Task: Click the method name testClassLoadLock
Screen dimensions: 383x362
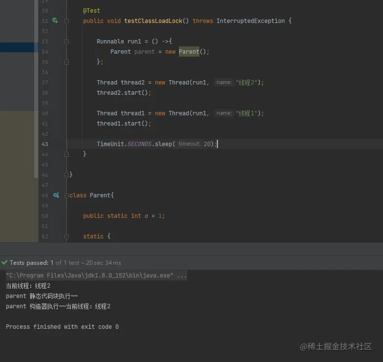Action: click(x=153, y=21)
